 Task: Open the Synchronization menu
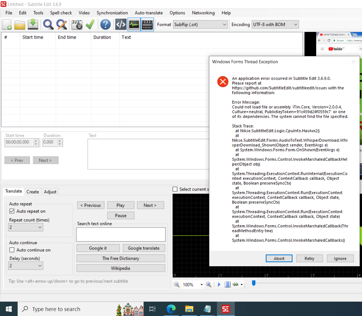click(112, 13)
